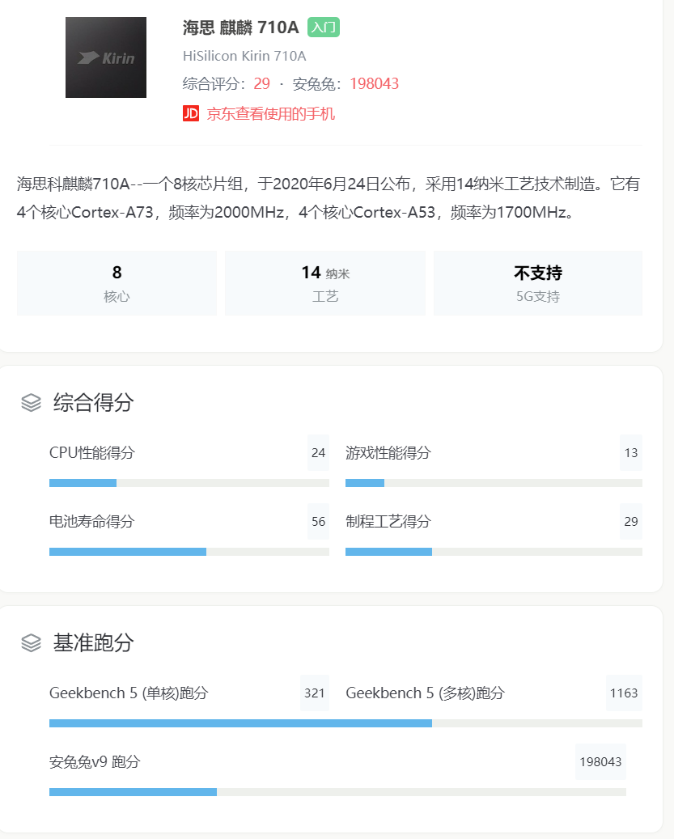This screenshot has width=674, height=839.
Task: Click the 制程工艺得分 label
Action: point(388,521)
